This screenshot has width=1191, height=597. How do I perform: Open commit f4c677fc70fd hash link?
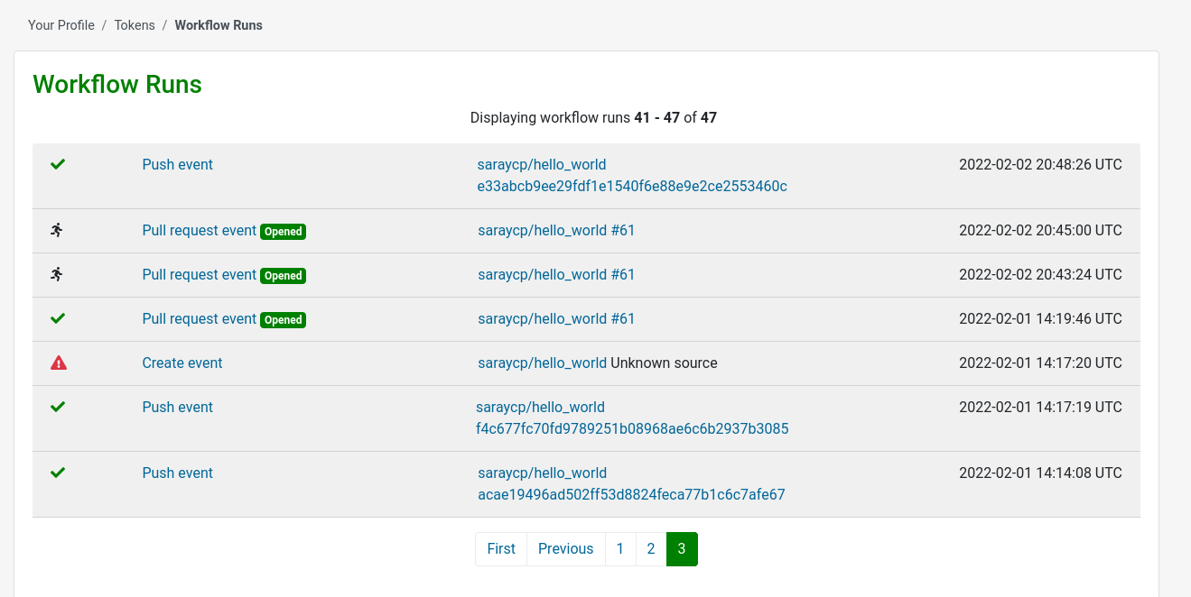632,428
